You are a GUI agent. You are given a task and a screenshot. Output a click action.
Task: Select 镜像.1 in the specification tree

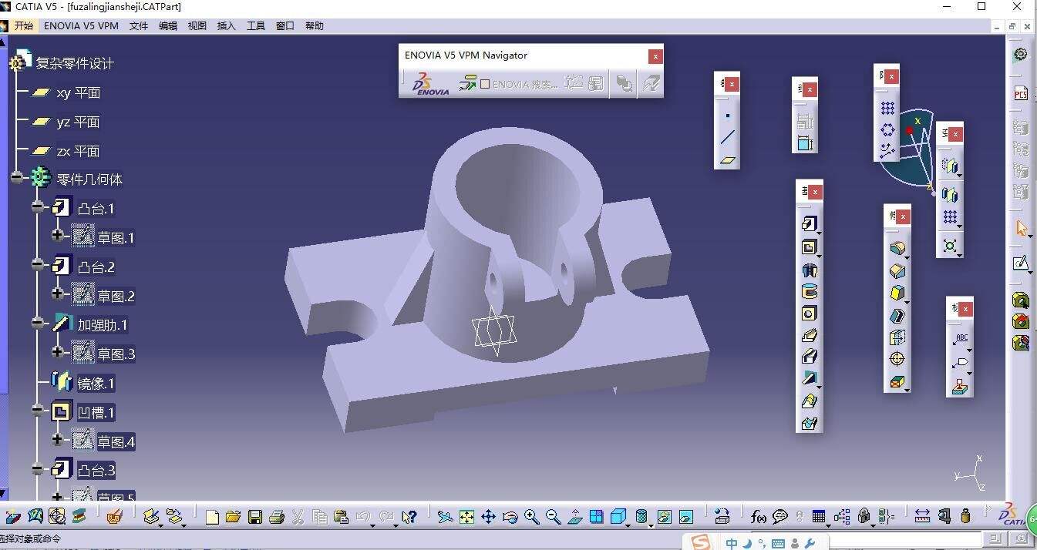tap(96, 384)
